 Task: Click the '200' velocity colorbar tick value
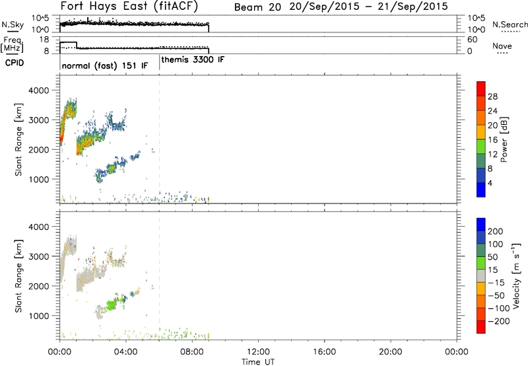496,231
